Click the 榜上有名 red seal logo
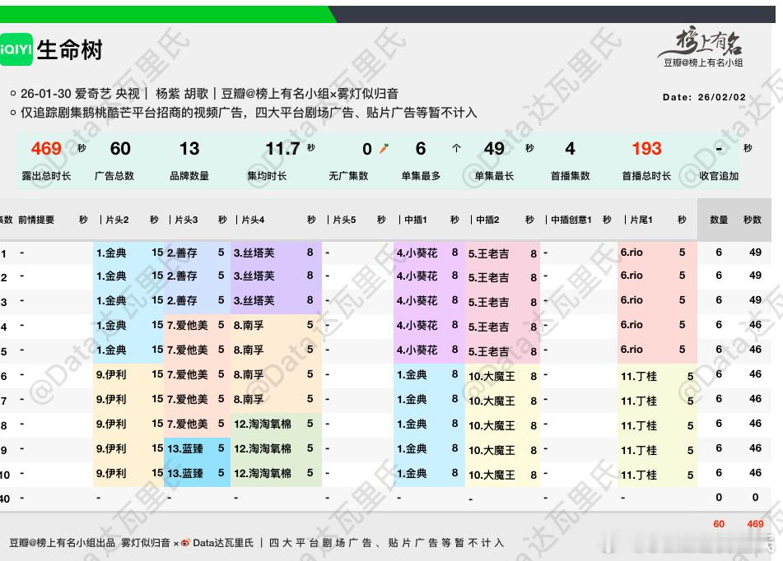Viewport: 783px width, 561px height. pyautogui.click(x=706, y=43)
